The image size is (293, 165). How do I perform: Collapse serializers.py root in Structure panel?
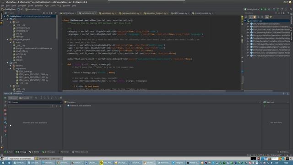click(245, 21)
